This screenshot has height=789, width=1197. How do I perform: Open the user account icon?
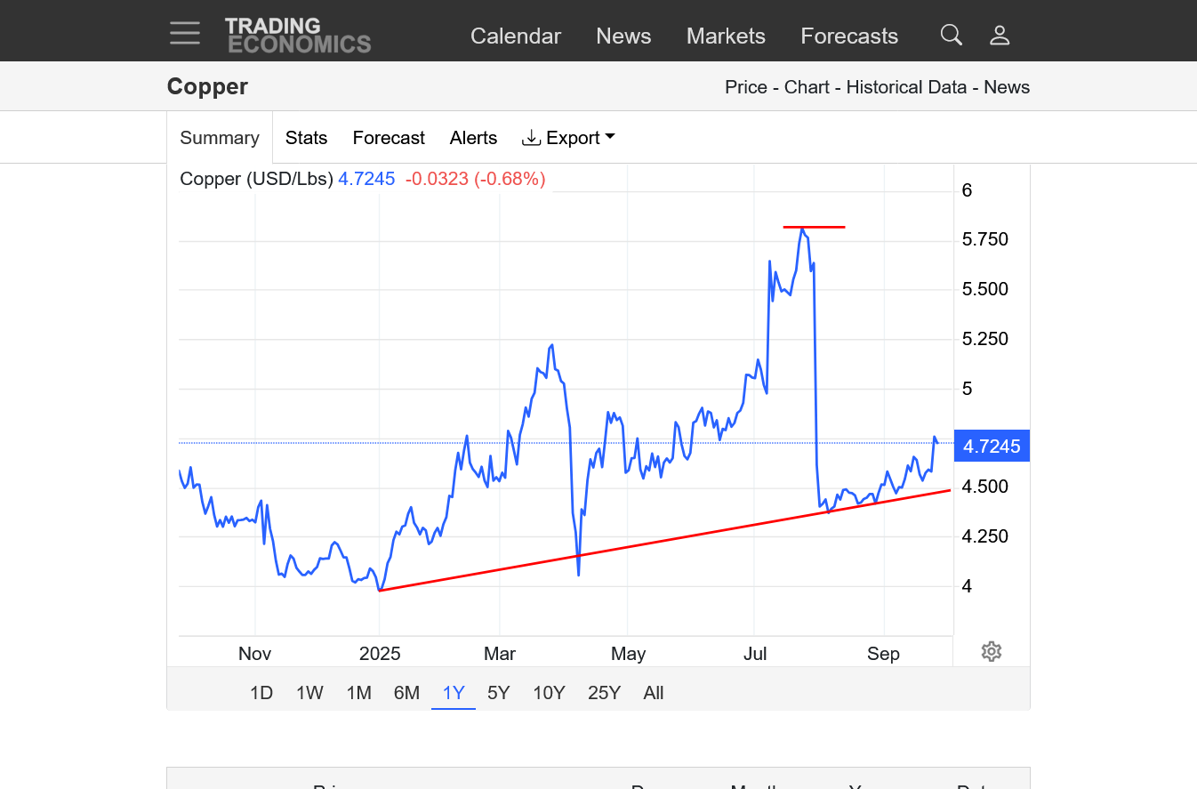1000,36
